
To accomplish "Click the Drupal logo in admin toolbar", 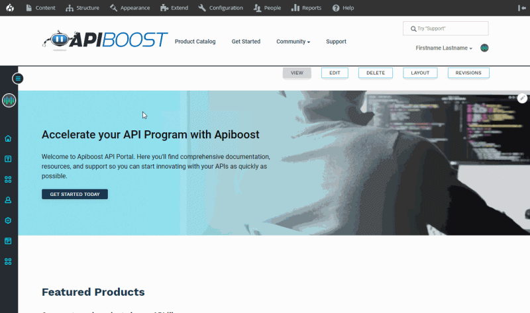I will point(10,8).
